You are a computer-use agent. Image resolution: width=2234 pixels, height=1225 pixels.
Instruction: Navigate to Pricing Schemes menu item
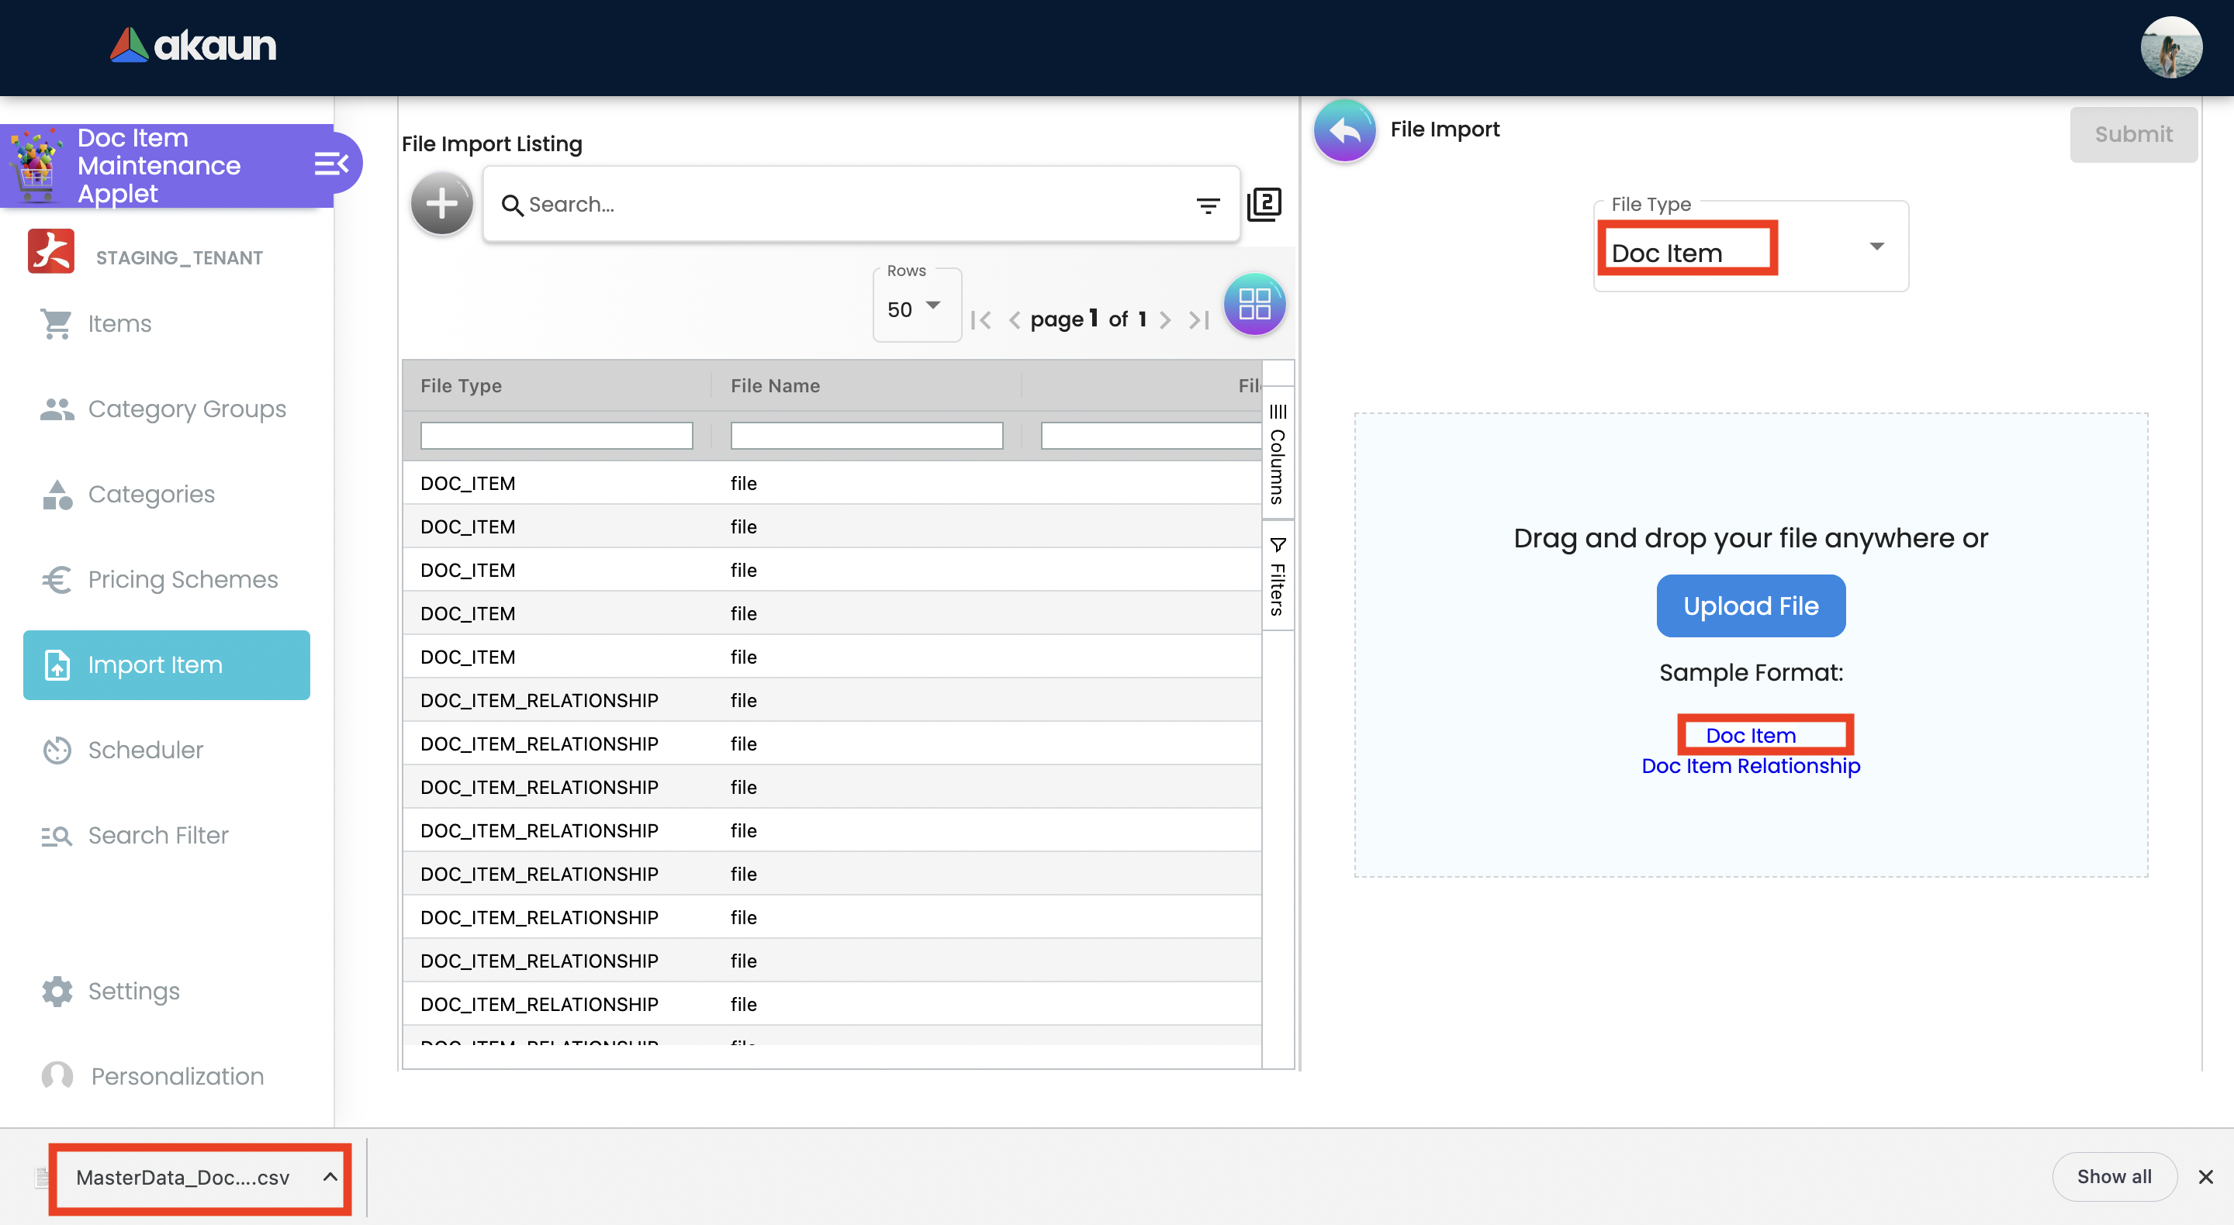coord(183,579)
